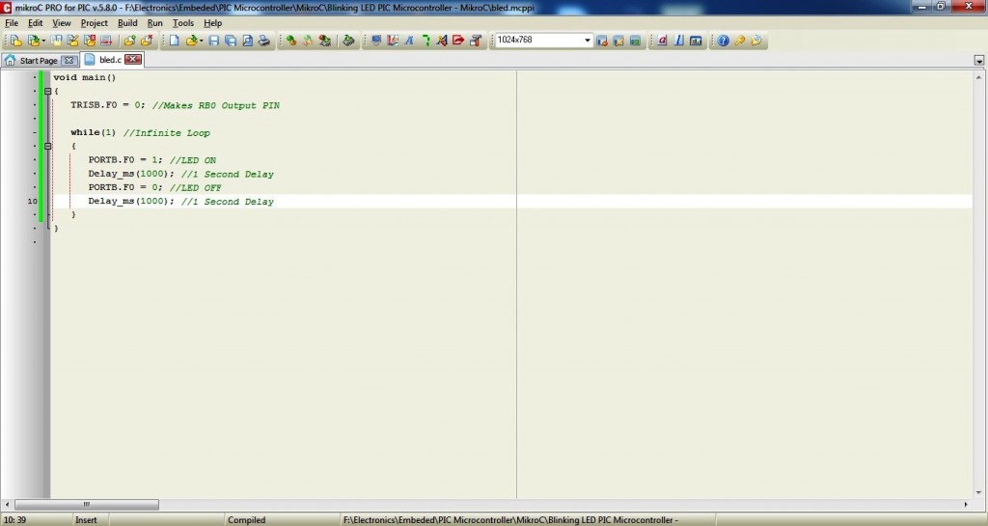Click the Print icon
988x526 pixels.
pyautogui.click(x=264, y=41)
